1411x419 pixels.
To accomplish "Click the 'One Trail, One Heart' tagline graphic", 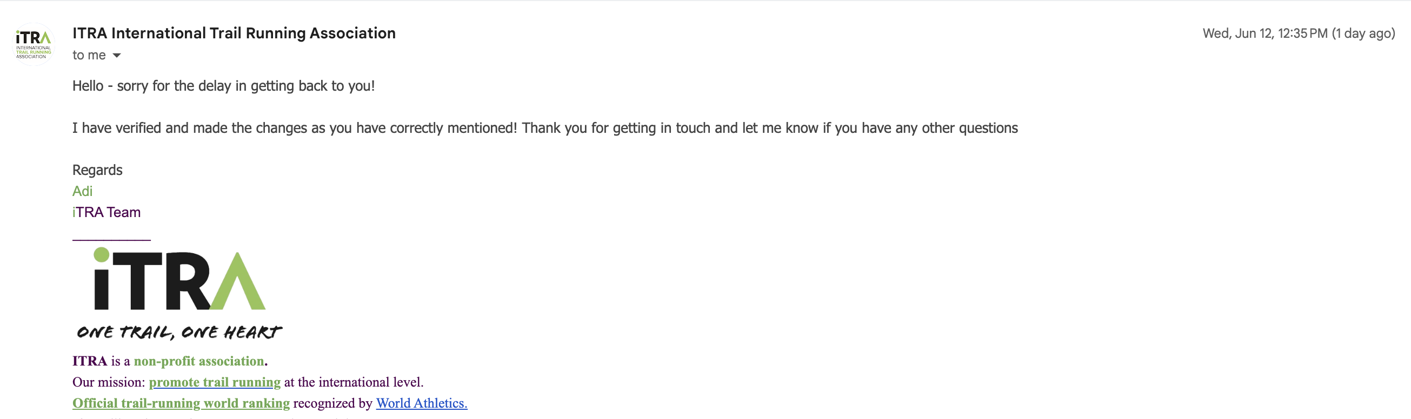I will point(179,332).
